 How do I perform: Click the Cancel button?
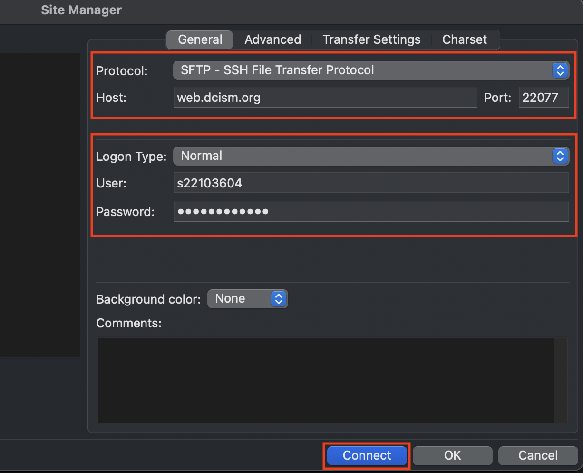pos(537,455)
